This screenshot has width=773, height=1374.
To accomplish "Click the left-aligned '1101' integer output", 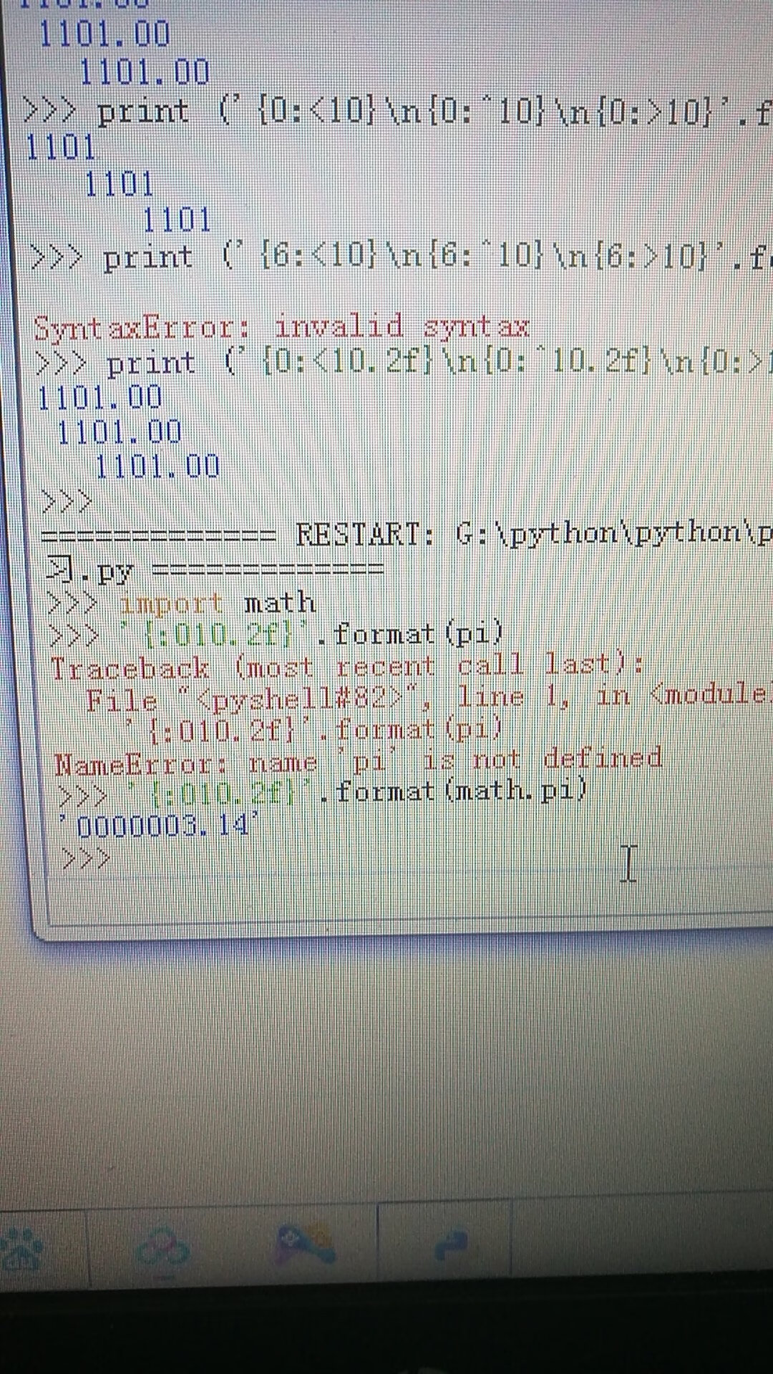I will point(60,148).
